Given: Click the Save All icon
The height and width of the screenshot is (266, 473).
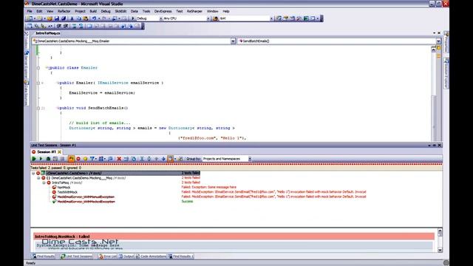Looking at the screenshot, I should tap(64, 18).
